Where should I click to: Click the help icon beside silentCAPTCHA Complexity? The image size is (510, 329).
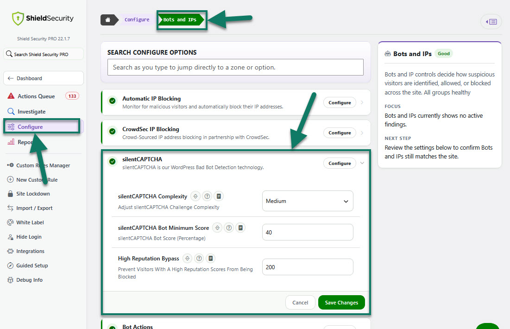coord(207,196)
